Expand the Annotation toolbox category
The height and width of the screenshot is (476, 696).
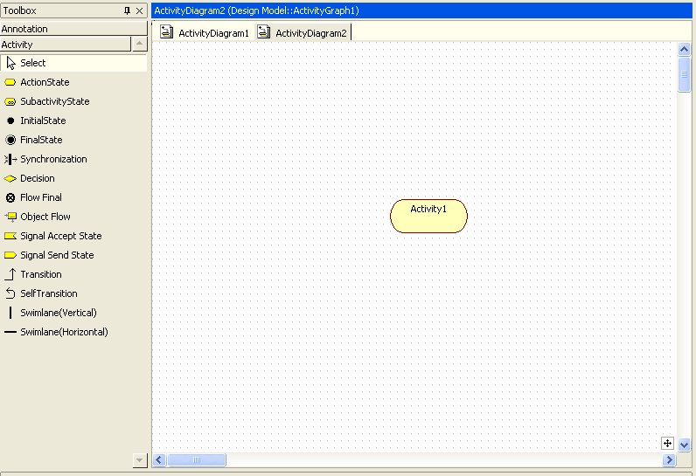tap(73, 29)
